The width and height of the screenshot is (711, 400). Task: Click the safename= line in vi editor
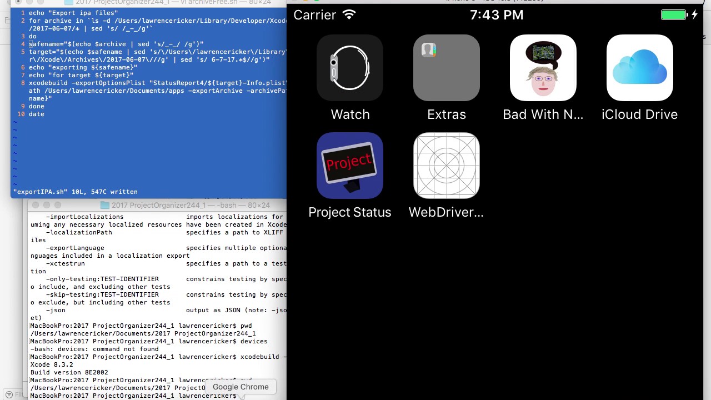(116, 44)
